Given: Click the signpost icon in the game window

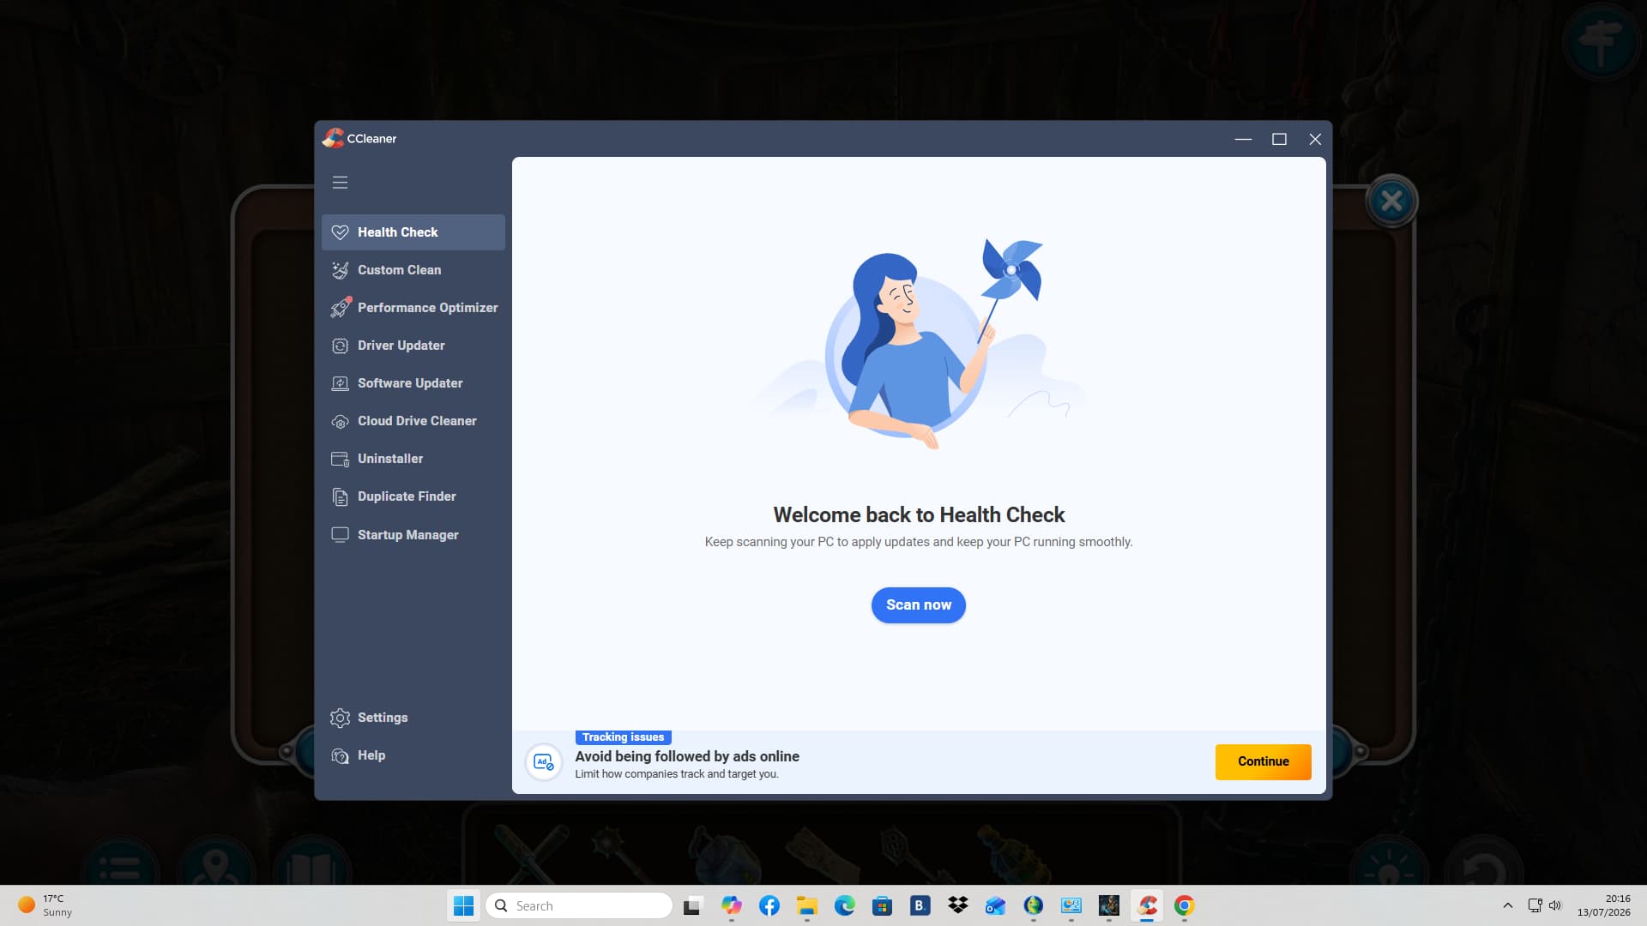Looking at the screenshot, I should coord(1601,43).
